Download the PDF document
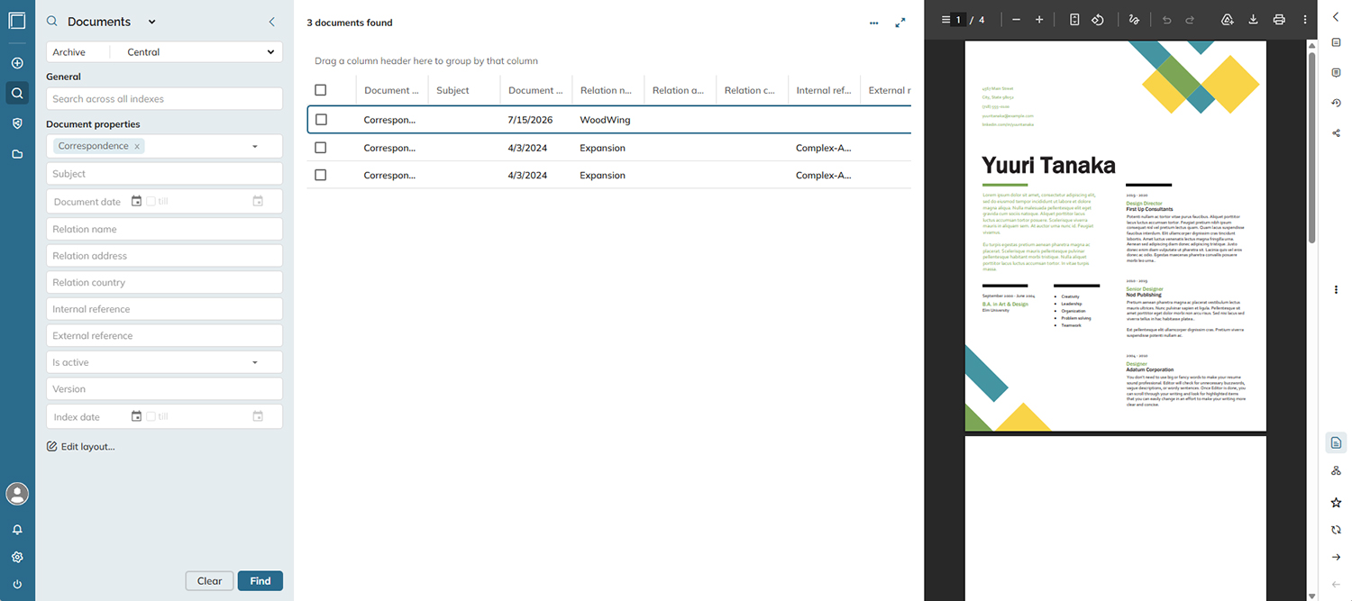The height and width of the screenshot is (601, 1352). (x=1253, y=20)
